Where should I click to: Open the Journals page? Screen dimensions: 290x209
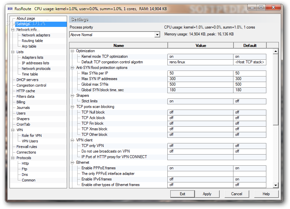(x=23, y=108)
